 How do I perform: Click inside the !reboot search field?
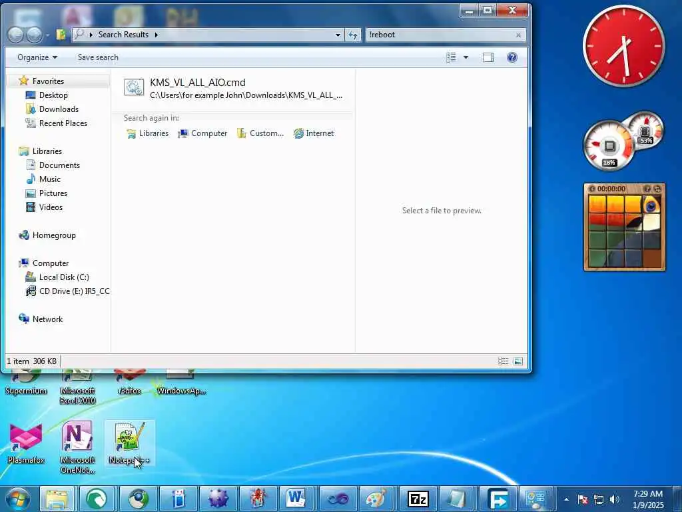(440, 35)
